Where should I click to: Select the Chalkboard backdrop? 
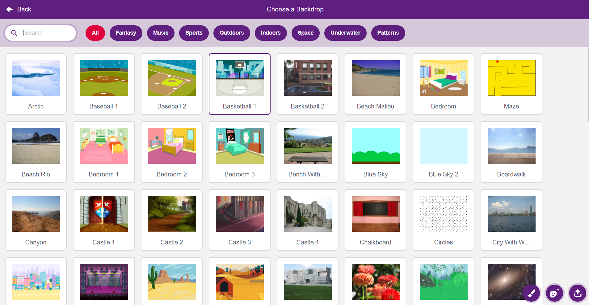[x=376, y=220]
